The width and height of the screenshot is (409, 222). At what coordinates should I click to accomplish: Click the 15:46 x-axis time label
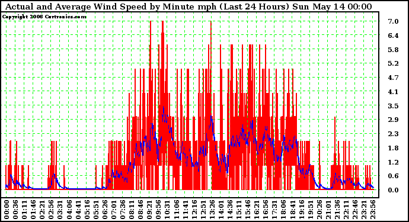click(248, 210)
